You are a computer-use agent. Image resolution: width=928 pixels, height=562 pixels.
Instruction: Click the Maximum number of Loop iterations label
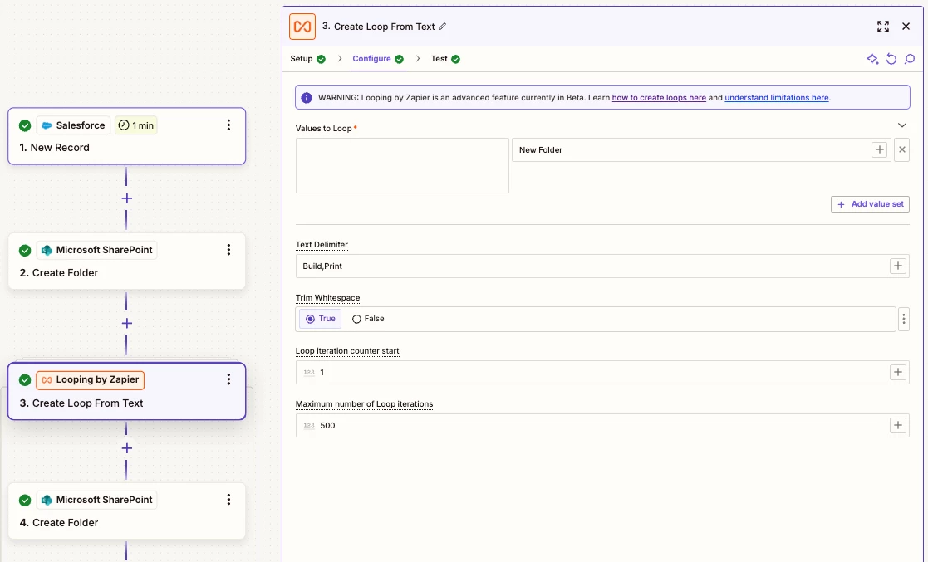[x=364, y=404]
